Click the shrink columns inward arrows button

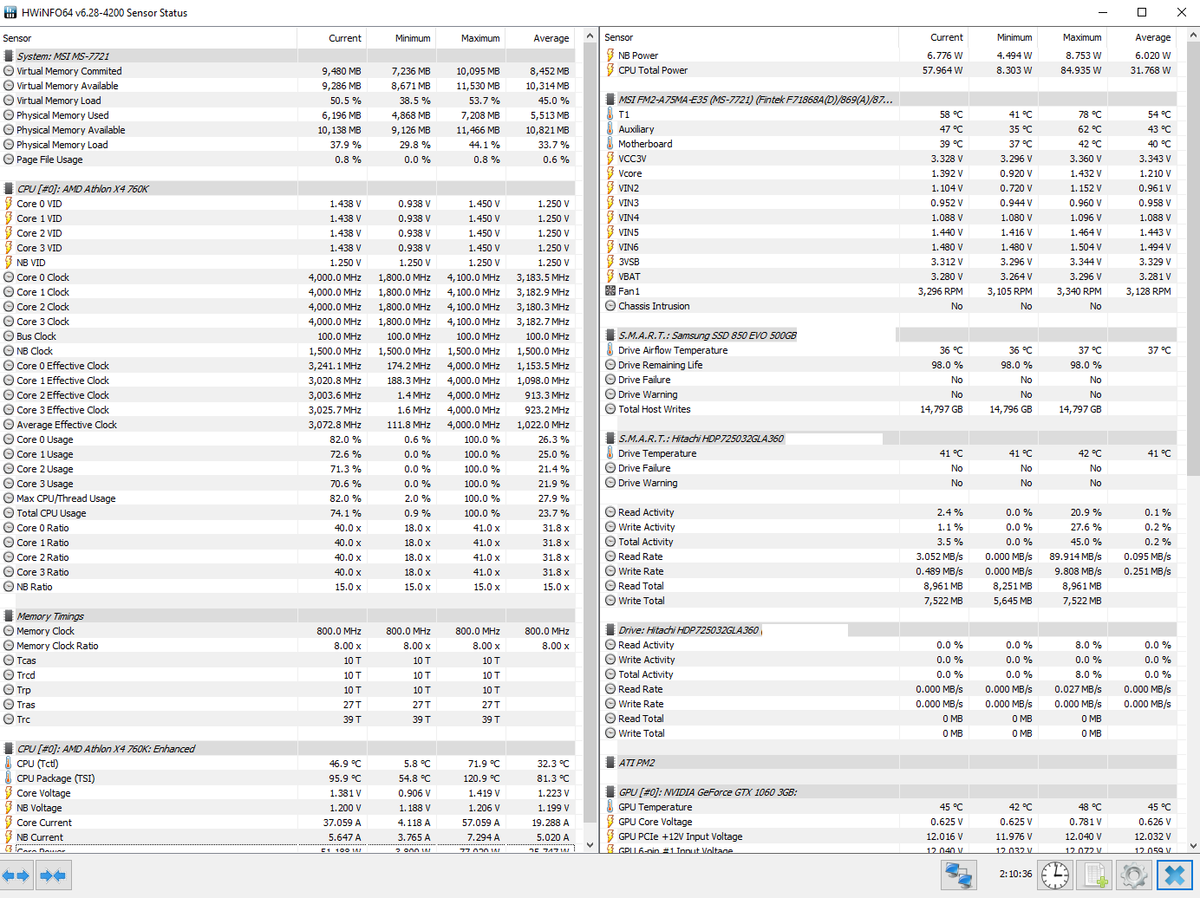53,875
